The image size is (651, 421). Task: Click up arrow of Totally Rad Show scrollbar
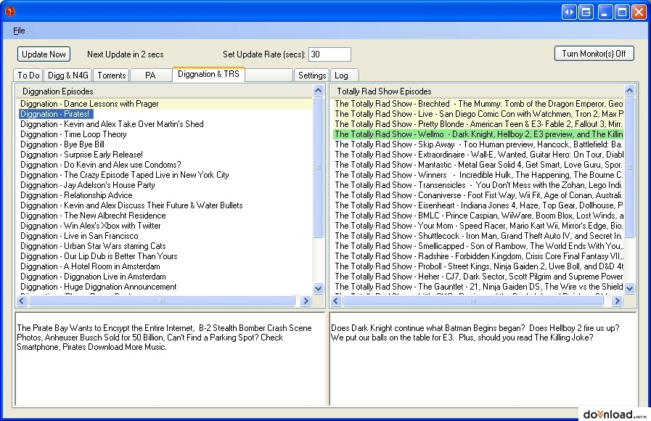(629, 90)
